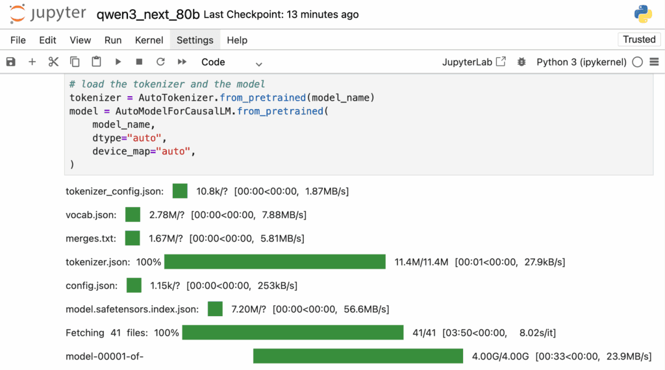
Task: Open the notebook in JupyterLab
Action: click(x=473, y=62)
